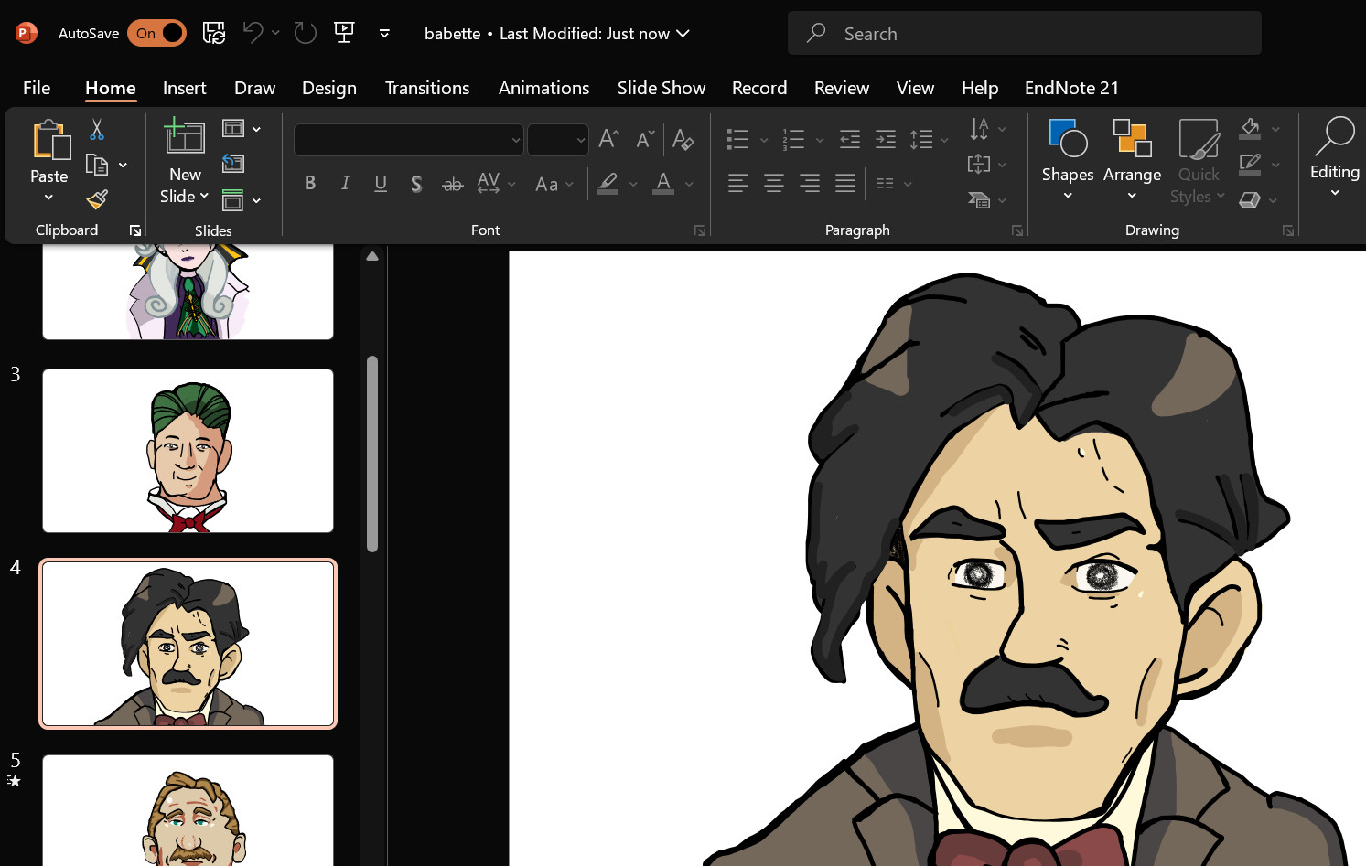Toggle Center alignment

coord(774,184)
